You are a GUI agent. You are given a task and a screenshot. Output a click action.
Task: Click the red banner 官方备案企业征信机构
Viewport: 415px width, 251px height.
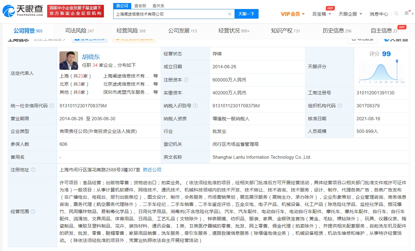click(x=75, y=11)
